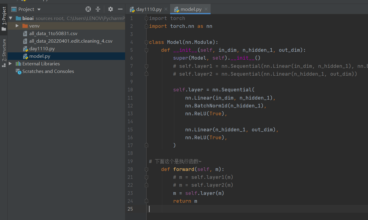Toggle the 1: Project side tab
Screen dimensions: 368x220
[4, 19]
